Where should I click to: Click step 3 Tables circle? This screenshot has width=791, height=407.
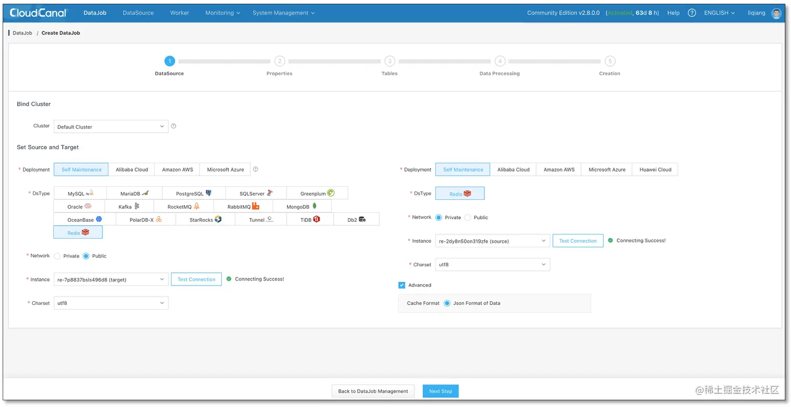click(x=390, y=61)
